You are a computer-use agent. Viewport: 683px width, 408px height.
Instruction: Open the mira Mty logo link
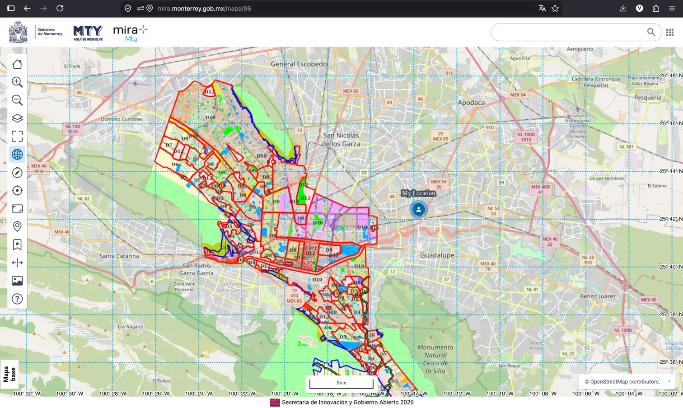130,33
